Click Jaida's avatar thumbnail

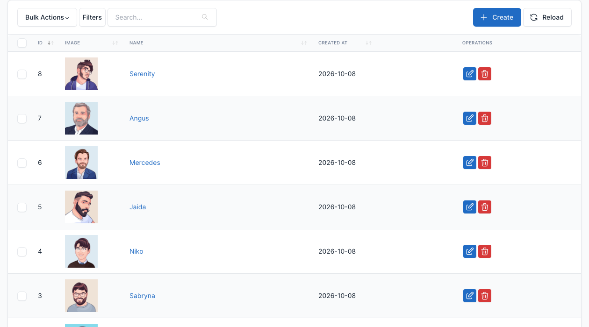pos(81,207)
